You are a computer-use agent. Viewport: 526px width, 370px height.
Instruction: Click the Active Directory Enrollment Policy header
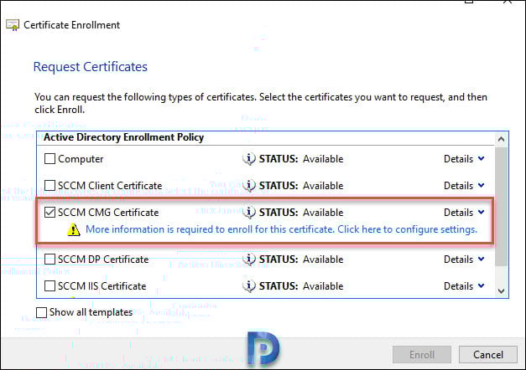[x=124, y=137]
